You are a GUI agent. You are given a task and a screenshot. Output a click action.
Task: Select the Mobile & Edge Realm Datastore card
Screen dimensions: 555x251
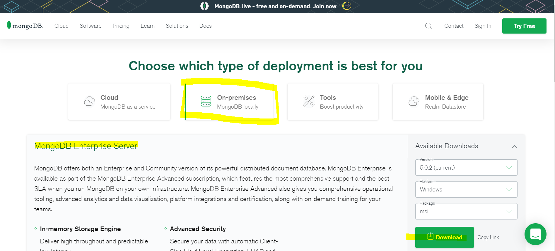[438, 102]
